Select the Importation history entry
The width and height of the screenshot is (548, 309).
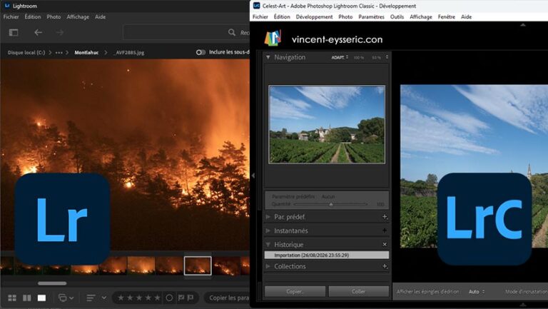pyautogui.click(x=326, y=255)
